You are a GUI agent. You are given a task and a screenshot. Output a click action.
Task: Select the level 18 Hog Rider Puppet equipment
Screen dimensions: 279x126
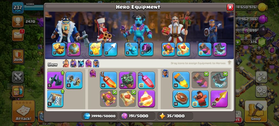[x=200, y=99]
